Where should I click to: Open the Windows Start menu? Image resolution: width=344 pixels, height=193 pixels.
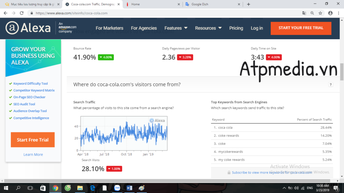(6, 188)
